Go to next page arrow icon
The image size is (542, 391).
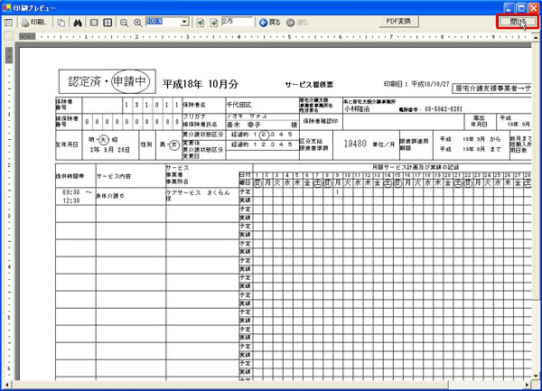tap(214, 23)
